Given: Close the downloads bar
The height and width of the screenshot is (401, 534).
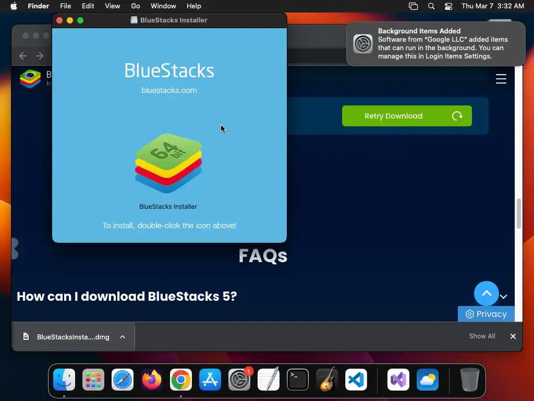Looking at the screenshot, I should (513, 336).
